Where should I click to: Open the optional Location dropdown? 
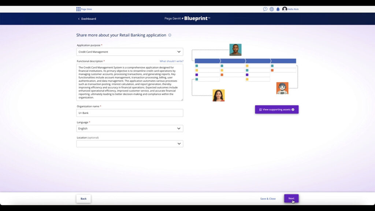point(179,143)
